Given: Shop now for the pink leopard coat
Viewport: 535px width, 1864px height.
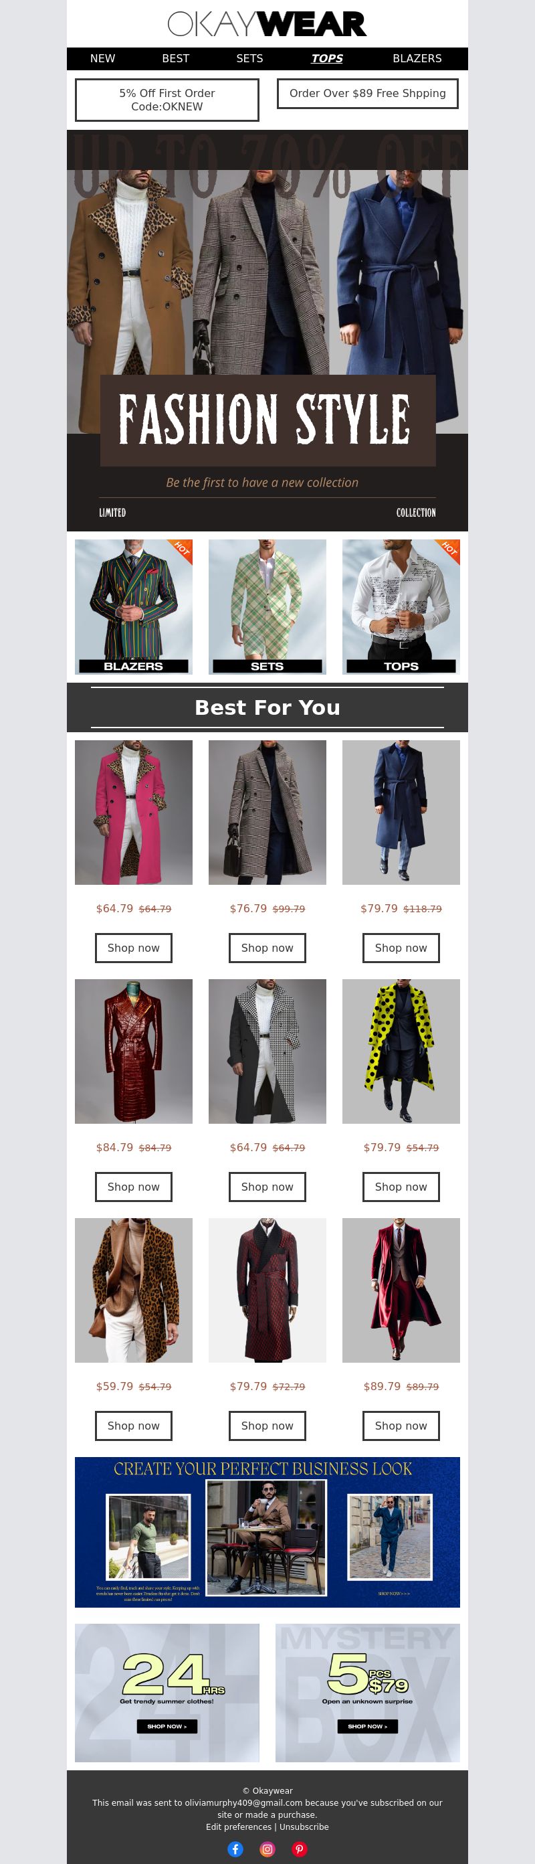Looking at the screenshot, I should (x=134, y=948).
